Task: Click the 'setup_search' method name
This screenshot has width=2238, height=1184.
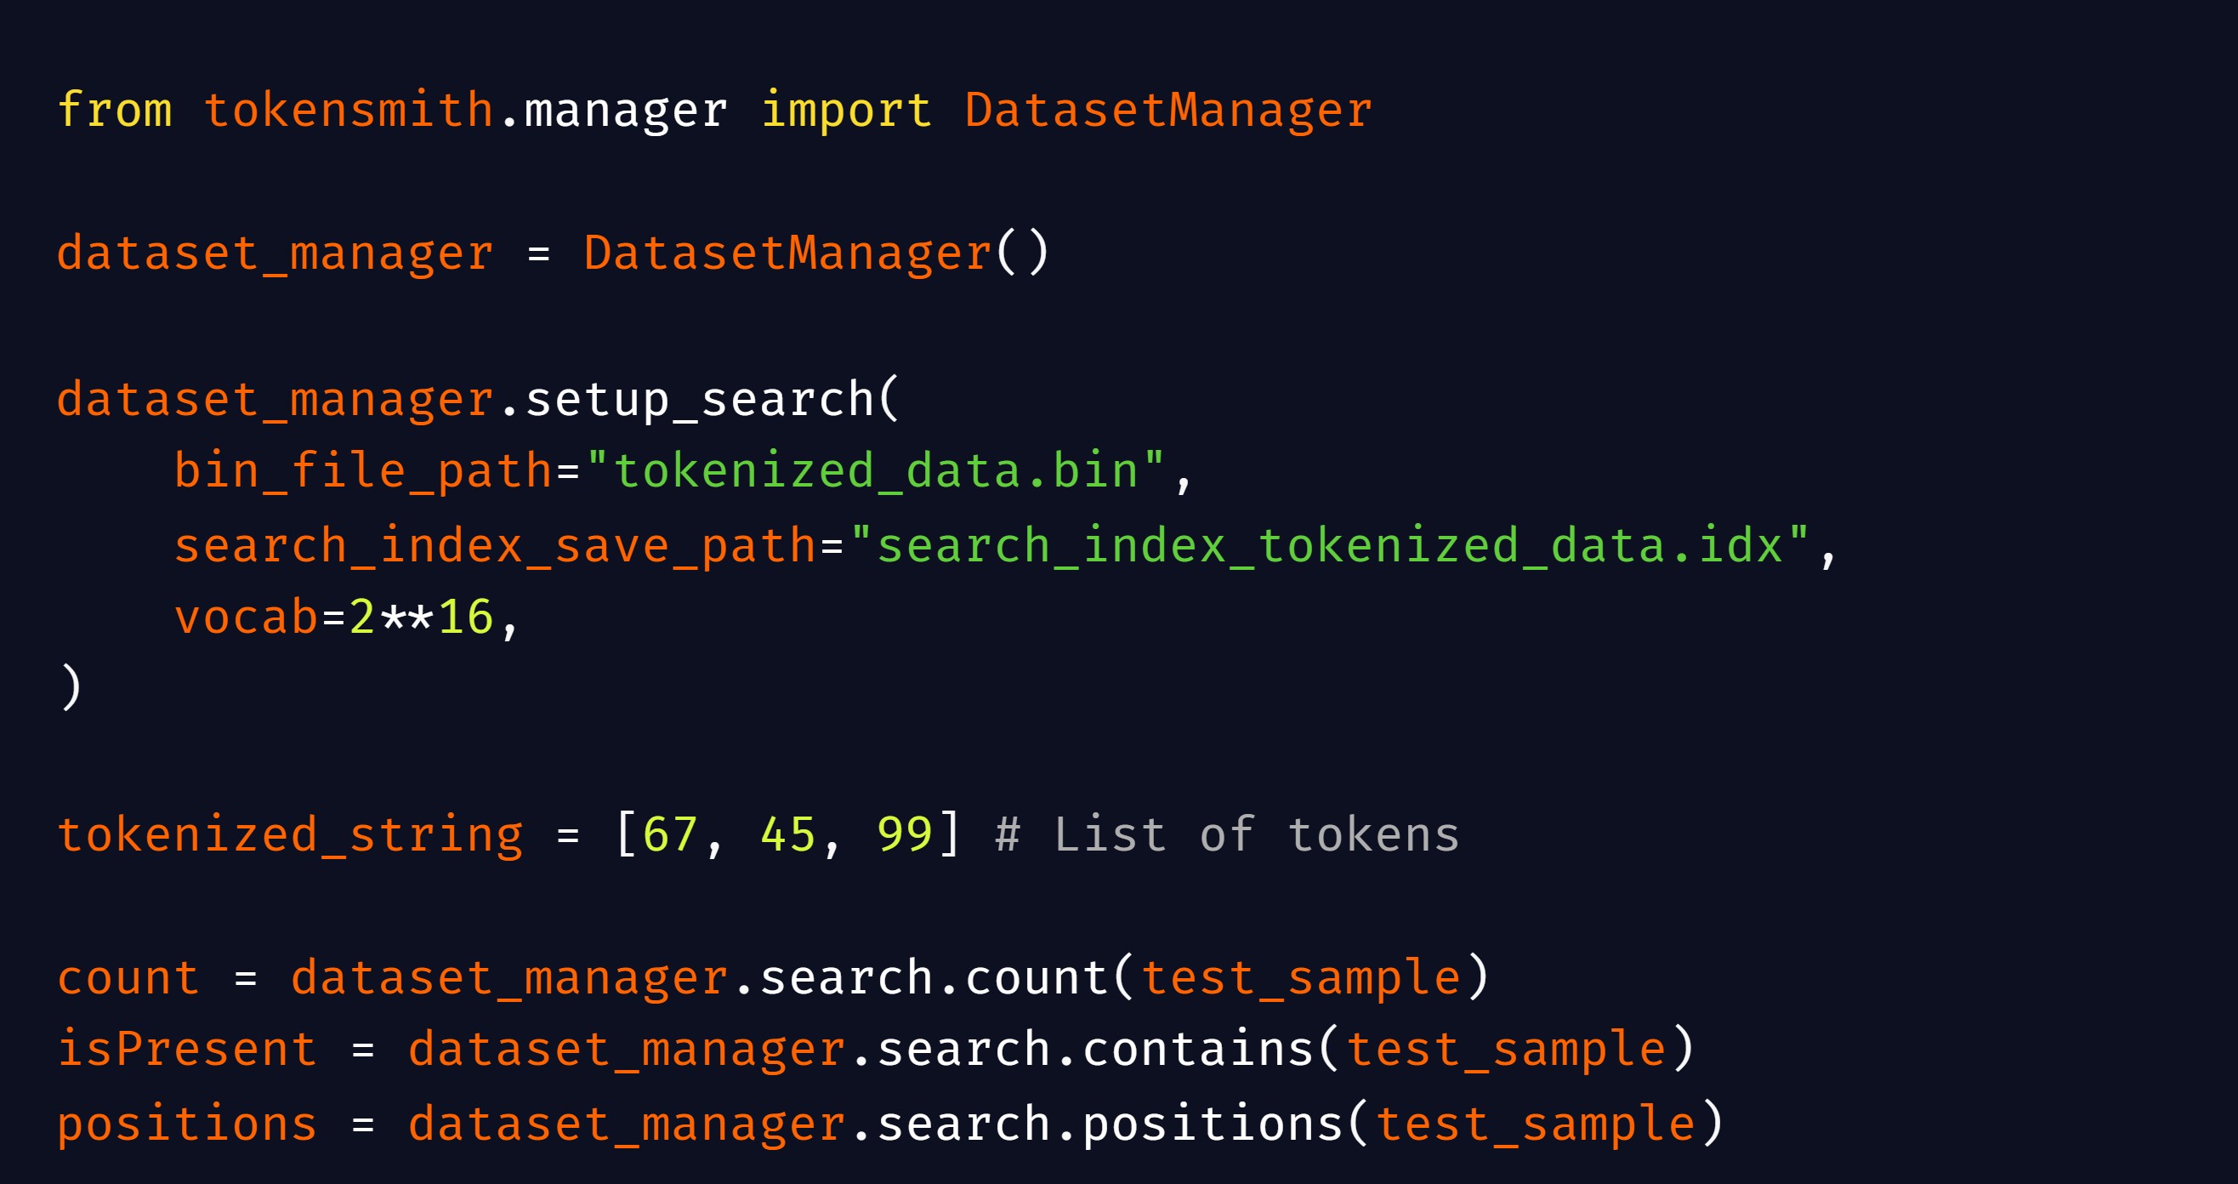Action: [x=699, y=400]
